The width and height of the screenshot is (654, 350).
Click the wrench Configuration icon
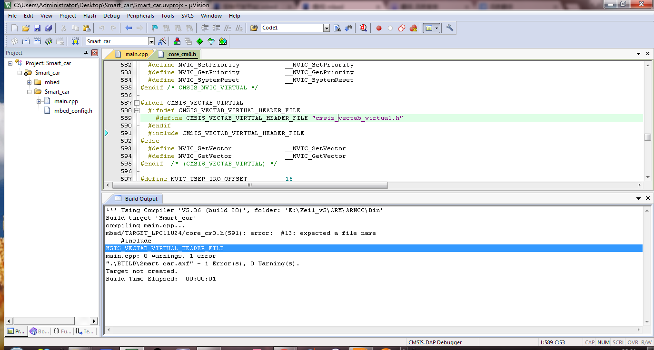(x=449, y=28)
